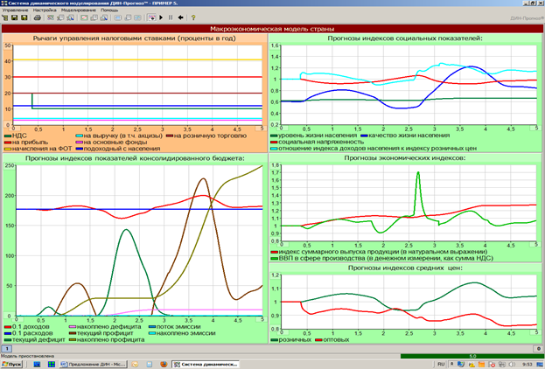Click the print icon in toolbar

click(x=38, y=17)
